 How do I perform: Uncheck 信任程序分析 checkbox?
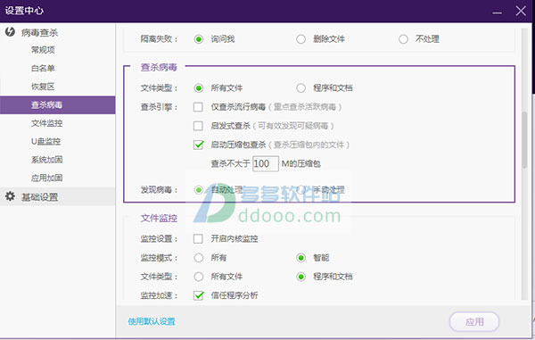pyautogui.click(x=198, y=295)
